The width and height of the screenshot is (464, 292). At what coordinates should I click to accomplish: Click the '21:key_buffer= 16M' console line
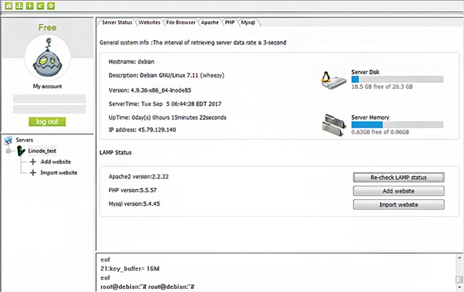coord(130,269)
